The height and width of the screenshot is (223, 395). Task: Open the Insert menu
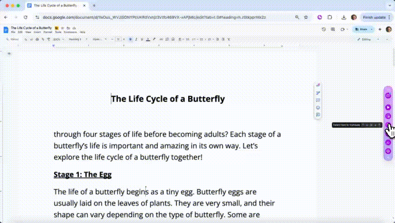tap(37, 32)
